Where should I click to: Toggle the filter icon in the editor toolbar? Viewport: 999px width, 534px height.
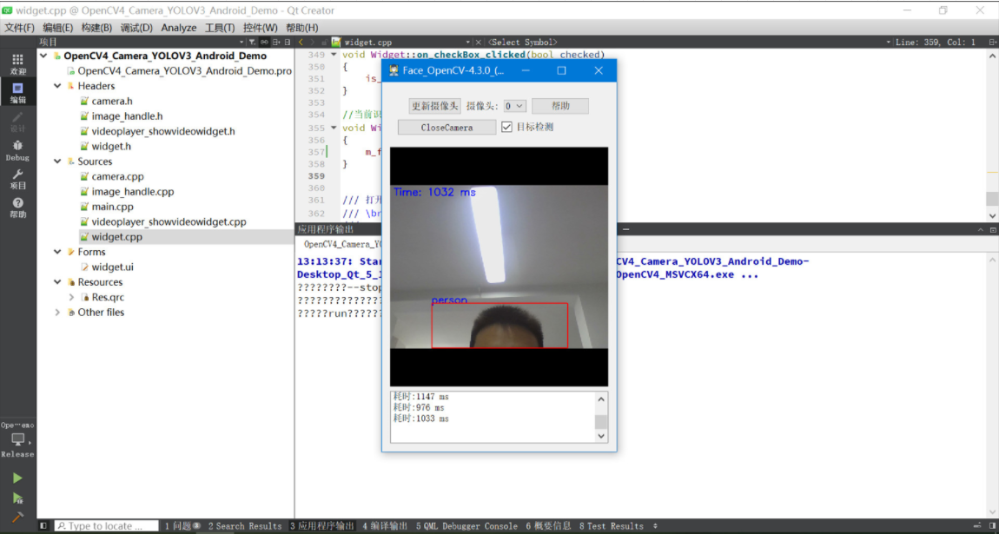click(250, 42)
